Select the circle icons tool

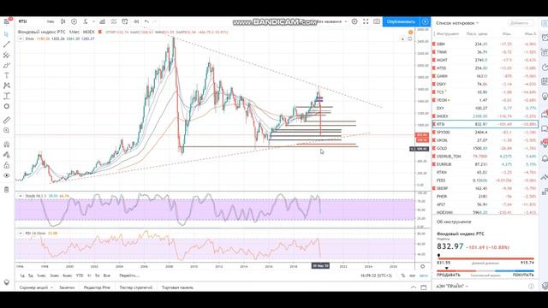pos(6,106)
